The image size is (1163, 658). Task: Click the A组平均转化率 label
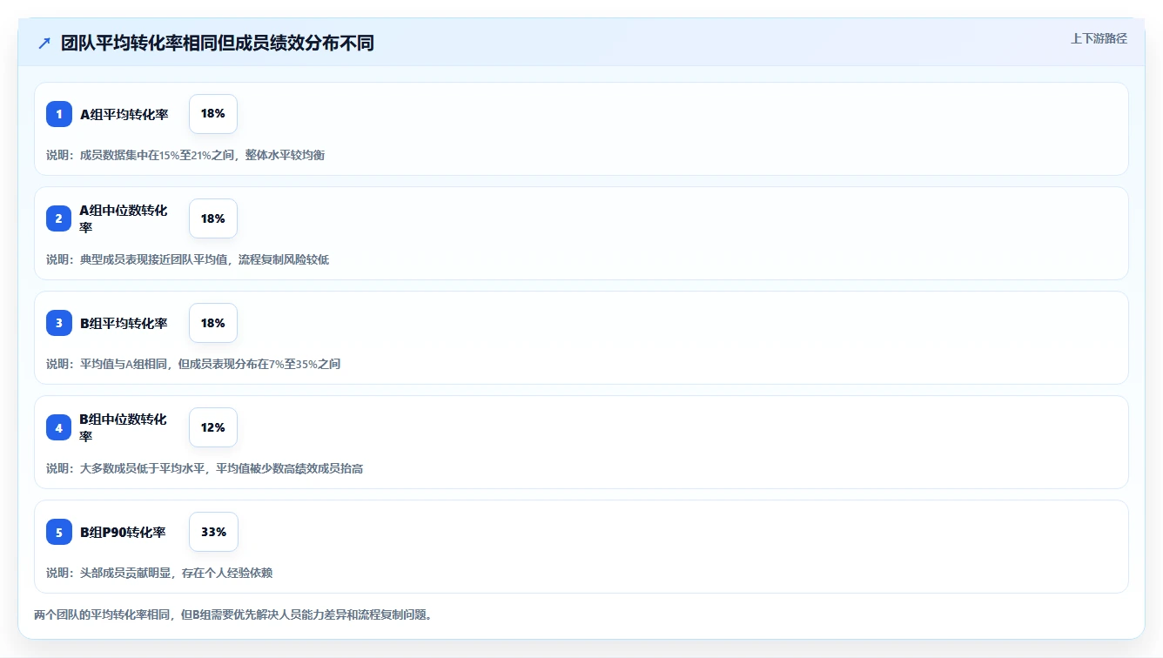click(124, 114)
